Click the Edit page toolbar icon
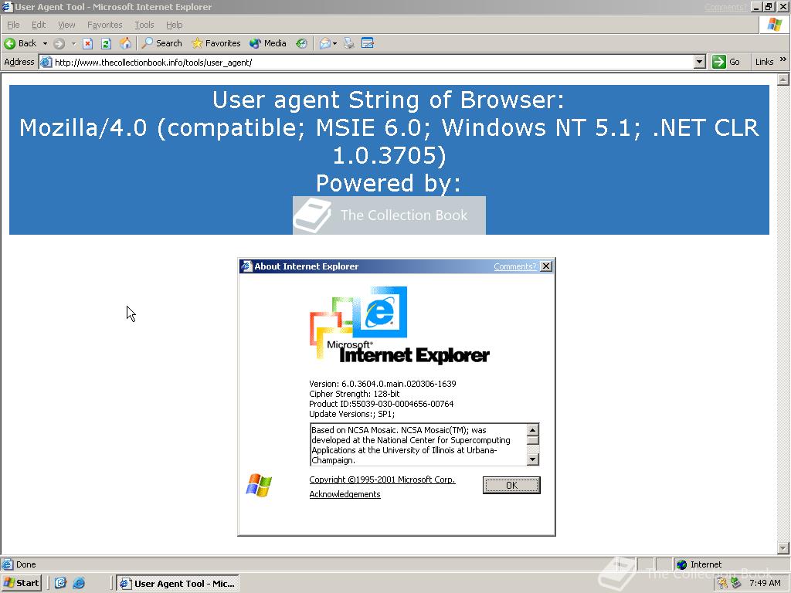 [368, 43]
